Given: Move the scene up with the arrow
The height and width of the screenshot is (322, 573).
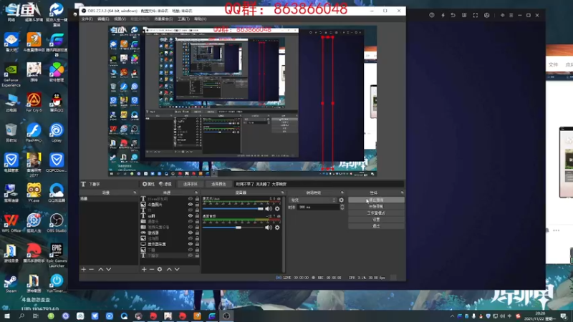Looking at the screenshot, I should [101, 269].
